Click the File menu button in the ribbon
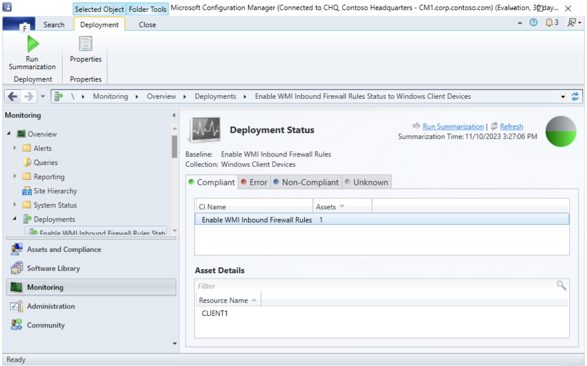This screenshot has height=366, width=587. coord(19,25)
